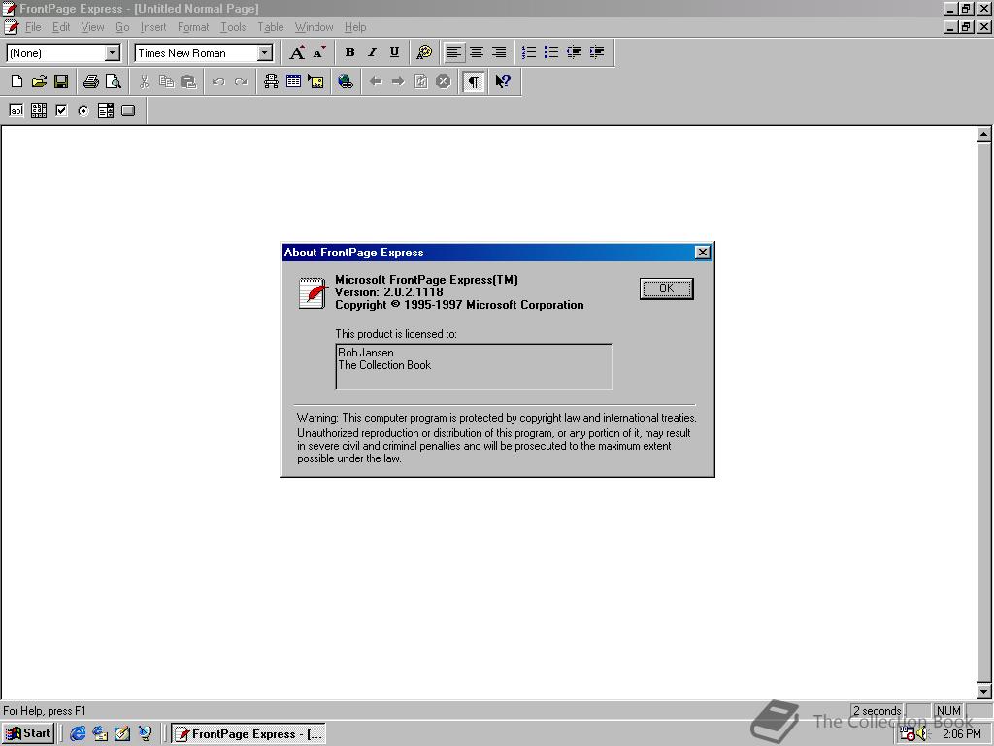Click the Stop icon in toolbar
The height and width of the screenshot is (746, 994).
tap(443, 82)
